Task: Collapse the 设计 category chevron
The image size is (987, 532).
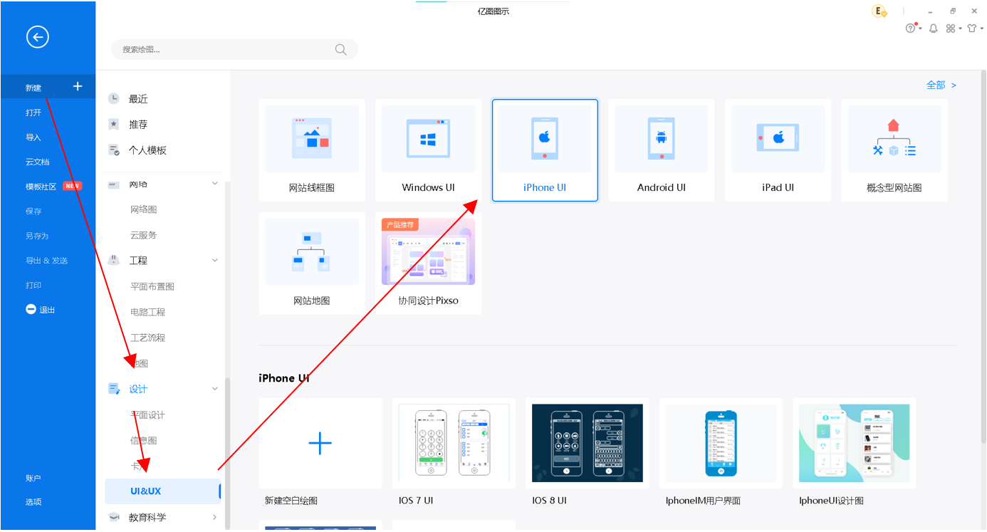Action: pyautogui.click(x=215, y=389)
